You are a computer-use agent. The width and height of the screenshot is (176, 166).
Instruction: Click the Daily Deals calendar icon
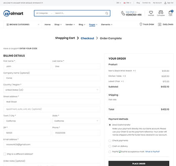[160, 24]
